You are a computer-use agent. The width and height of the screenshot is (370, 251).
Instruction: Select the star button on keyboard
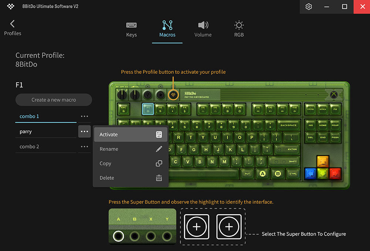(161, 95)
